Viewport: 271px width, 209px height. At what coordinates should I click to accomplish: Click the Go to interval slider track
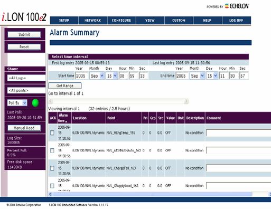(118, 101)
